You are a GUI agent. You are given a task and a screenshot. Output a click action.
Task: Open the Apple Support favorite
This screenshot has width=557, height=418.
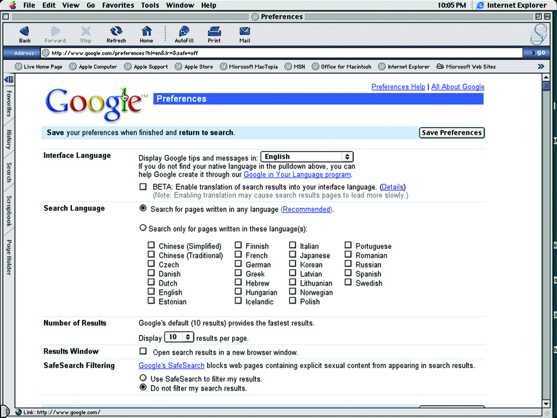(146, 66)
